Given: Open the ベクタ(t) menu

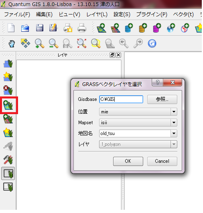Looking at the screenshot, I should click(183, 14).
